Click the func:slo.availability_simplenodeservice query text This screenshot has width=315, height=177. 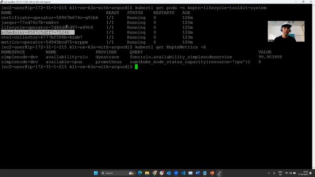[181, 57]
